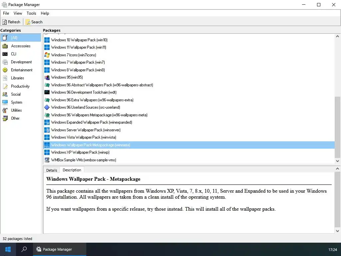Select the Windows Vista Wallpaper Pack row

point(189,137)
